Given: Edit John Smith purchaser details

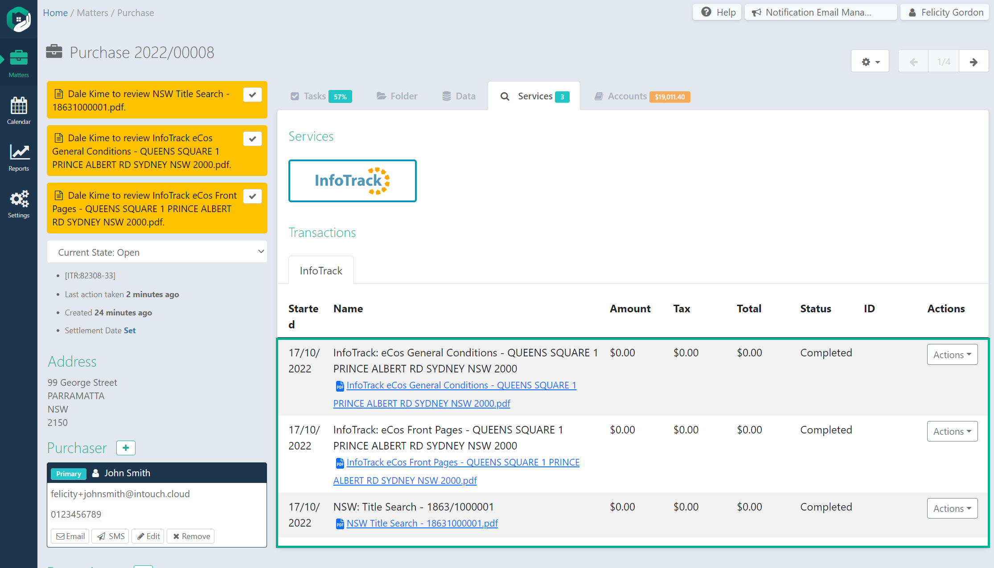Looking at the screenshot, I should pyautogui.click(x=148, y=536).
